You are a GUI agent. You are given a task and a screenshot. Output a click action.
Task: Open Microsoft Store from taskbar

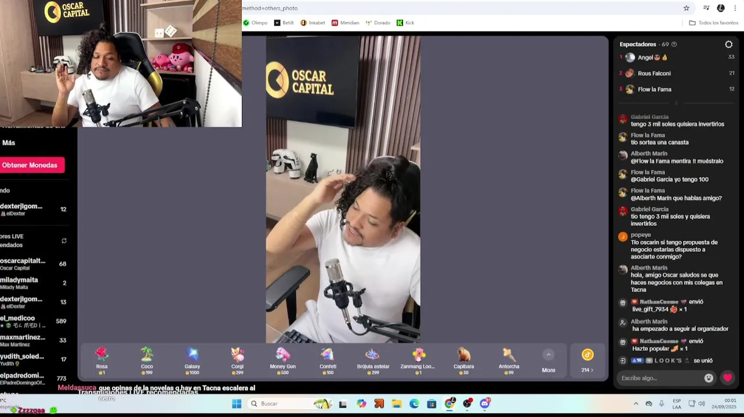(431, 404)
